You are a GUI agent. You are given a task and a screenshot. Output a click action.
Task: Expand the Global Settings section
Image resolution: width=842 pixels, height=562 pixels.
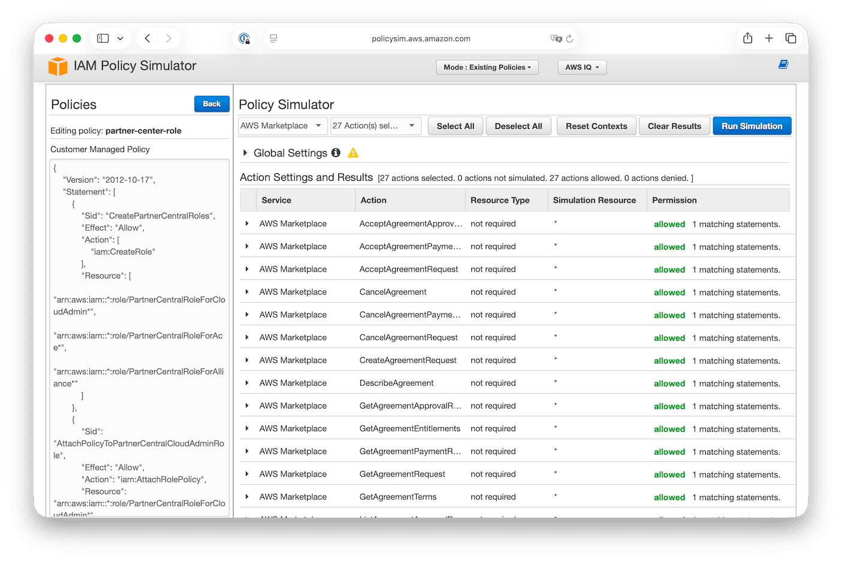tap(245, 153)
